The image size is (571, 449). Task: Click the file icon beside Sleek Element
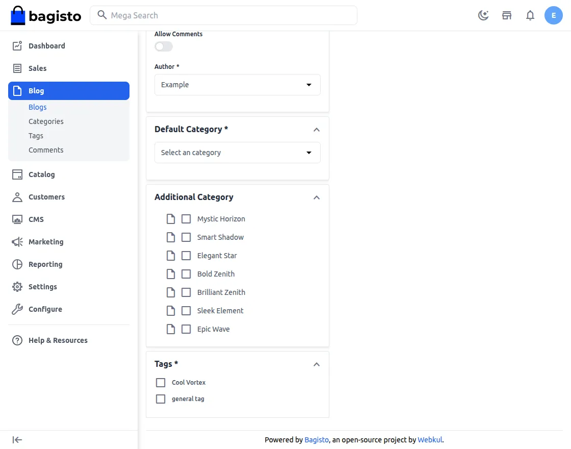tap(171, 311)
